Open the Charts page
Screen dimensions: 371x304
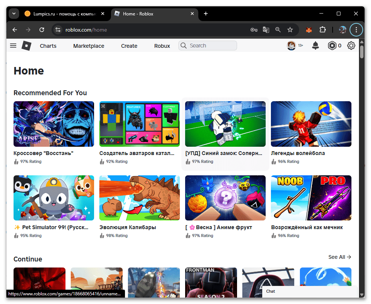coord(48,46)
